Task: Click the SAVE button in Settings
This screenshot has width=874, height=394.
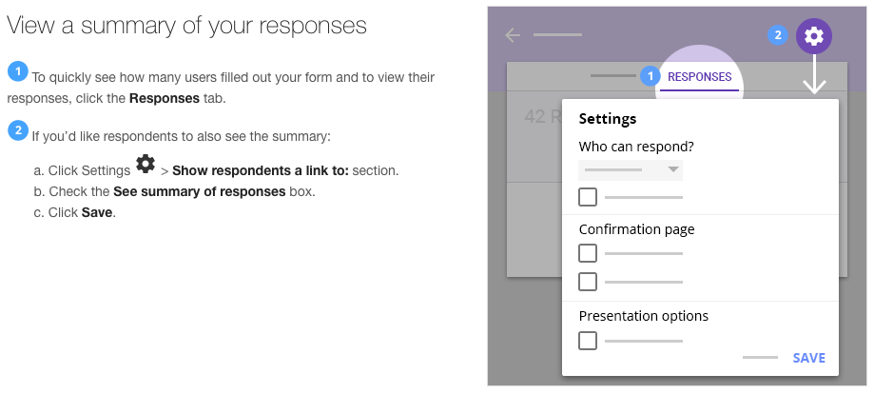Action: (808, 358)
